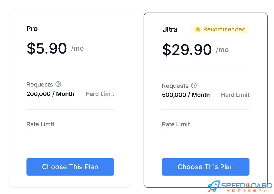
Task: Click the Recommended badge on Ultra
Action: (x=220, y=29)
